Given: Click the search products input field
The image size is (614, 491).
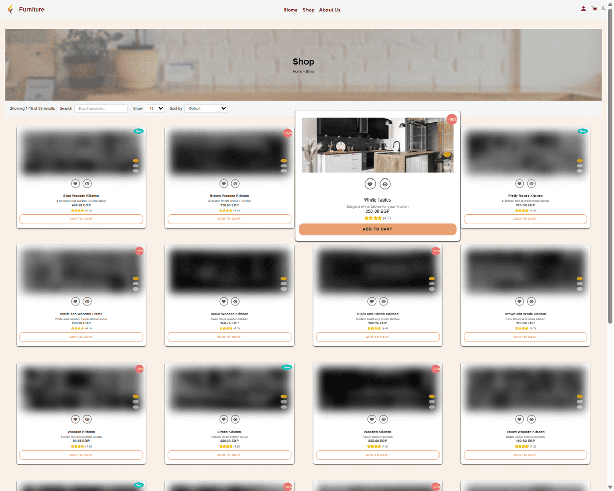Looking at the screenshot, I should click(x=101, y=108).
